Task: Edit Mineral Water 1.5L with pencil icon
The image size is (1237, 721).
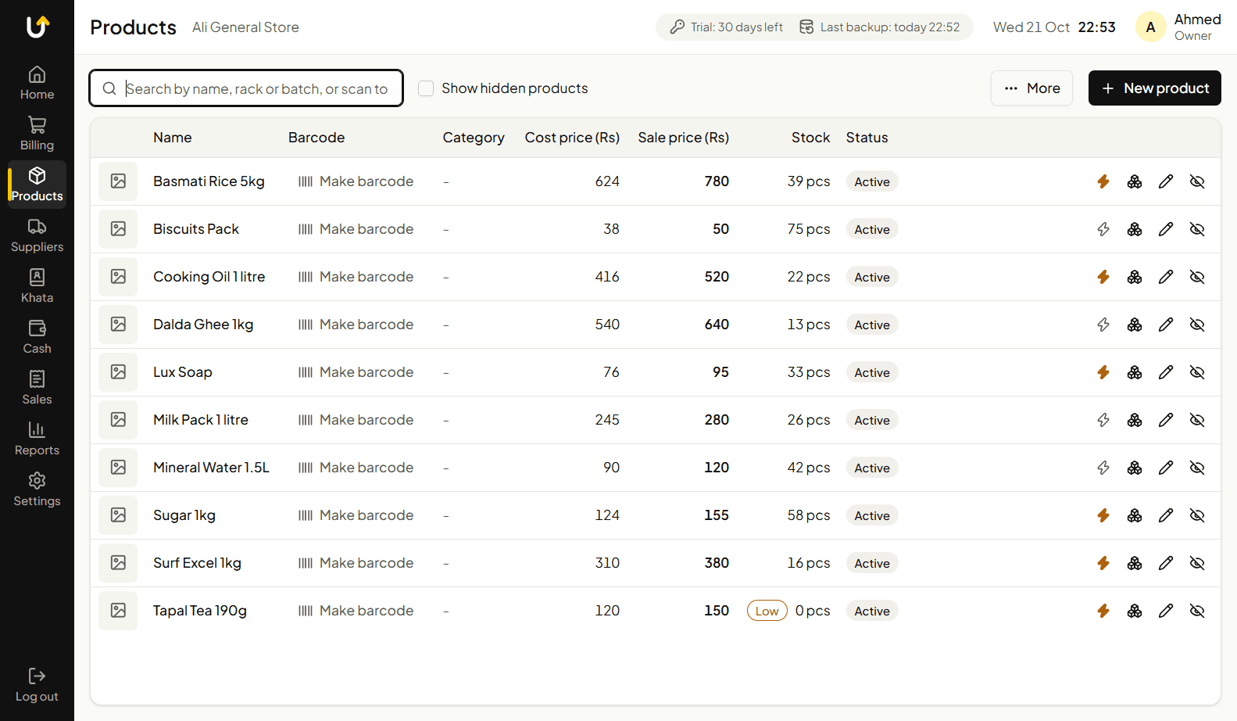Action: pyautogui.click(x=1166, y=468)
